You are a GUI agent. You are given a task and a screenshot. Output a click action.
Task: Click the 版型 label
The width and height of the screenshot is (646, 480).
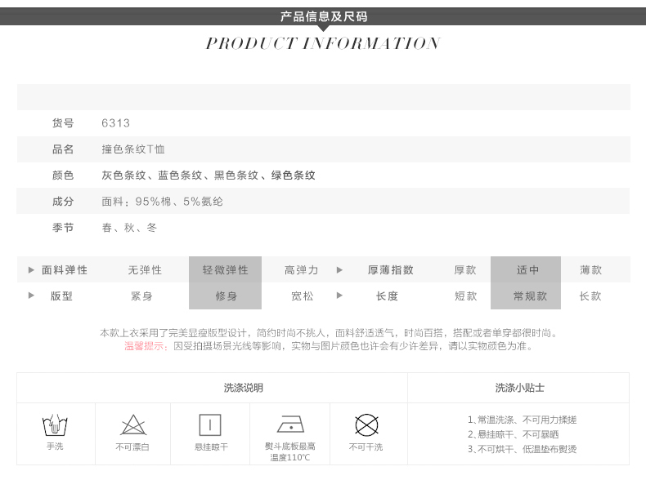[61, 296]
